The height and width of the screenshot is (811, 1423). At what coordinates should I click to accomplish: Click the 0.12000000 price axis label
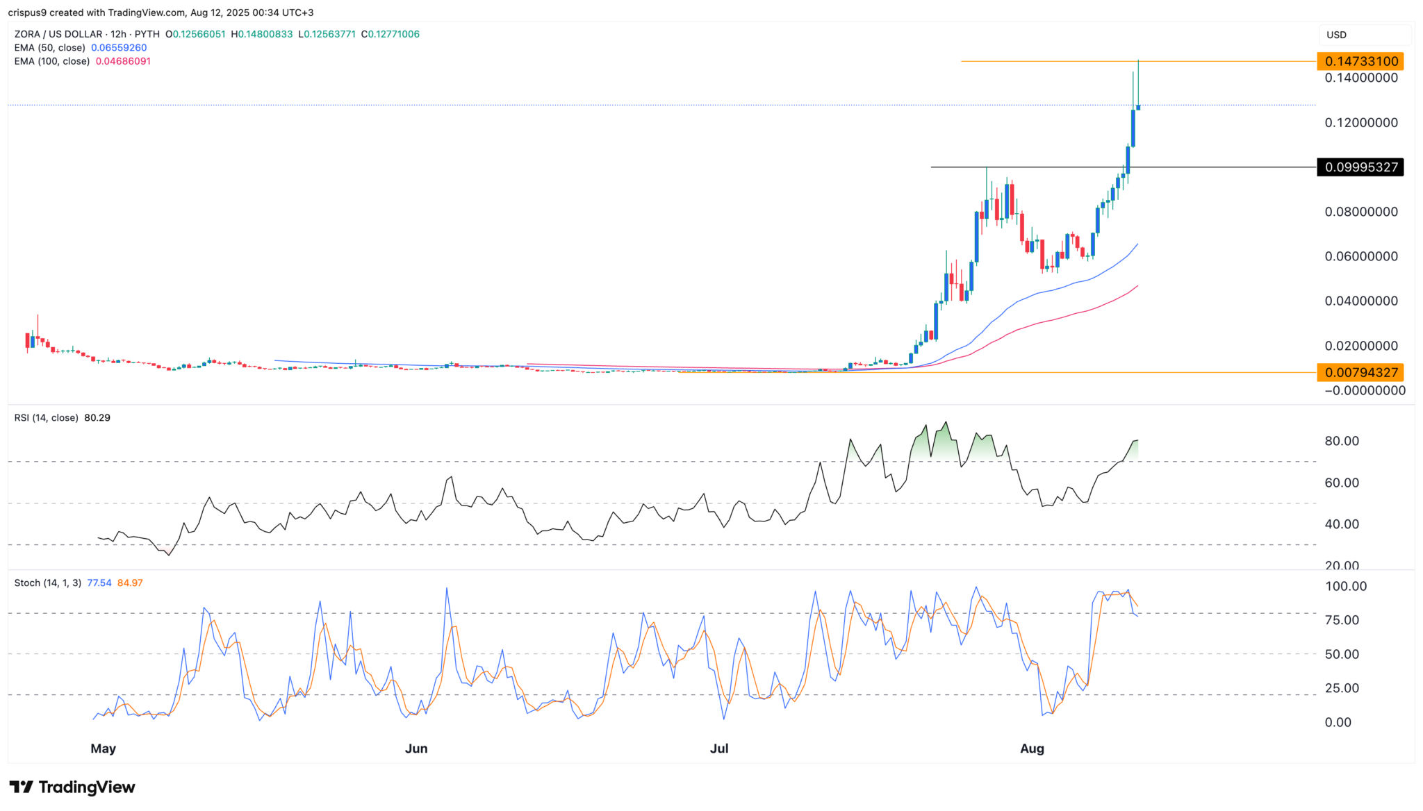(1360, 123)
